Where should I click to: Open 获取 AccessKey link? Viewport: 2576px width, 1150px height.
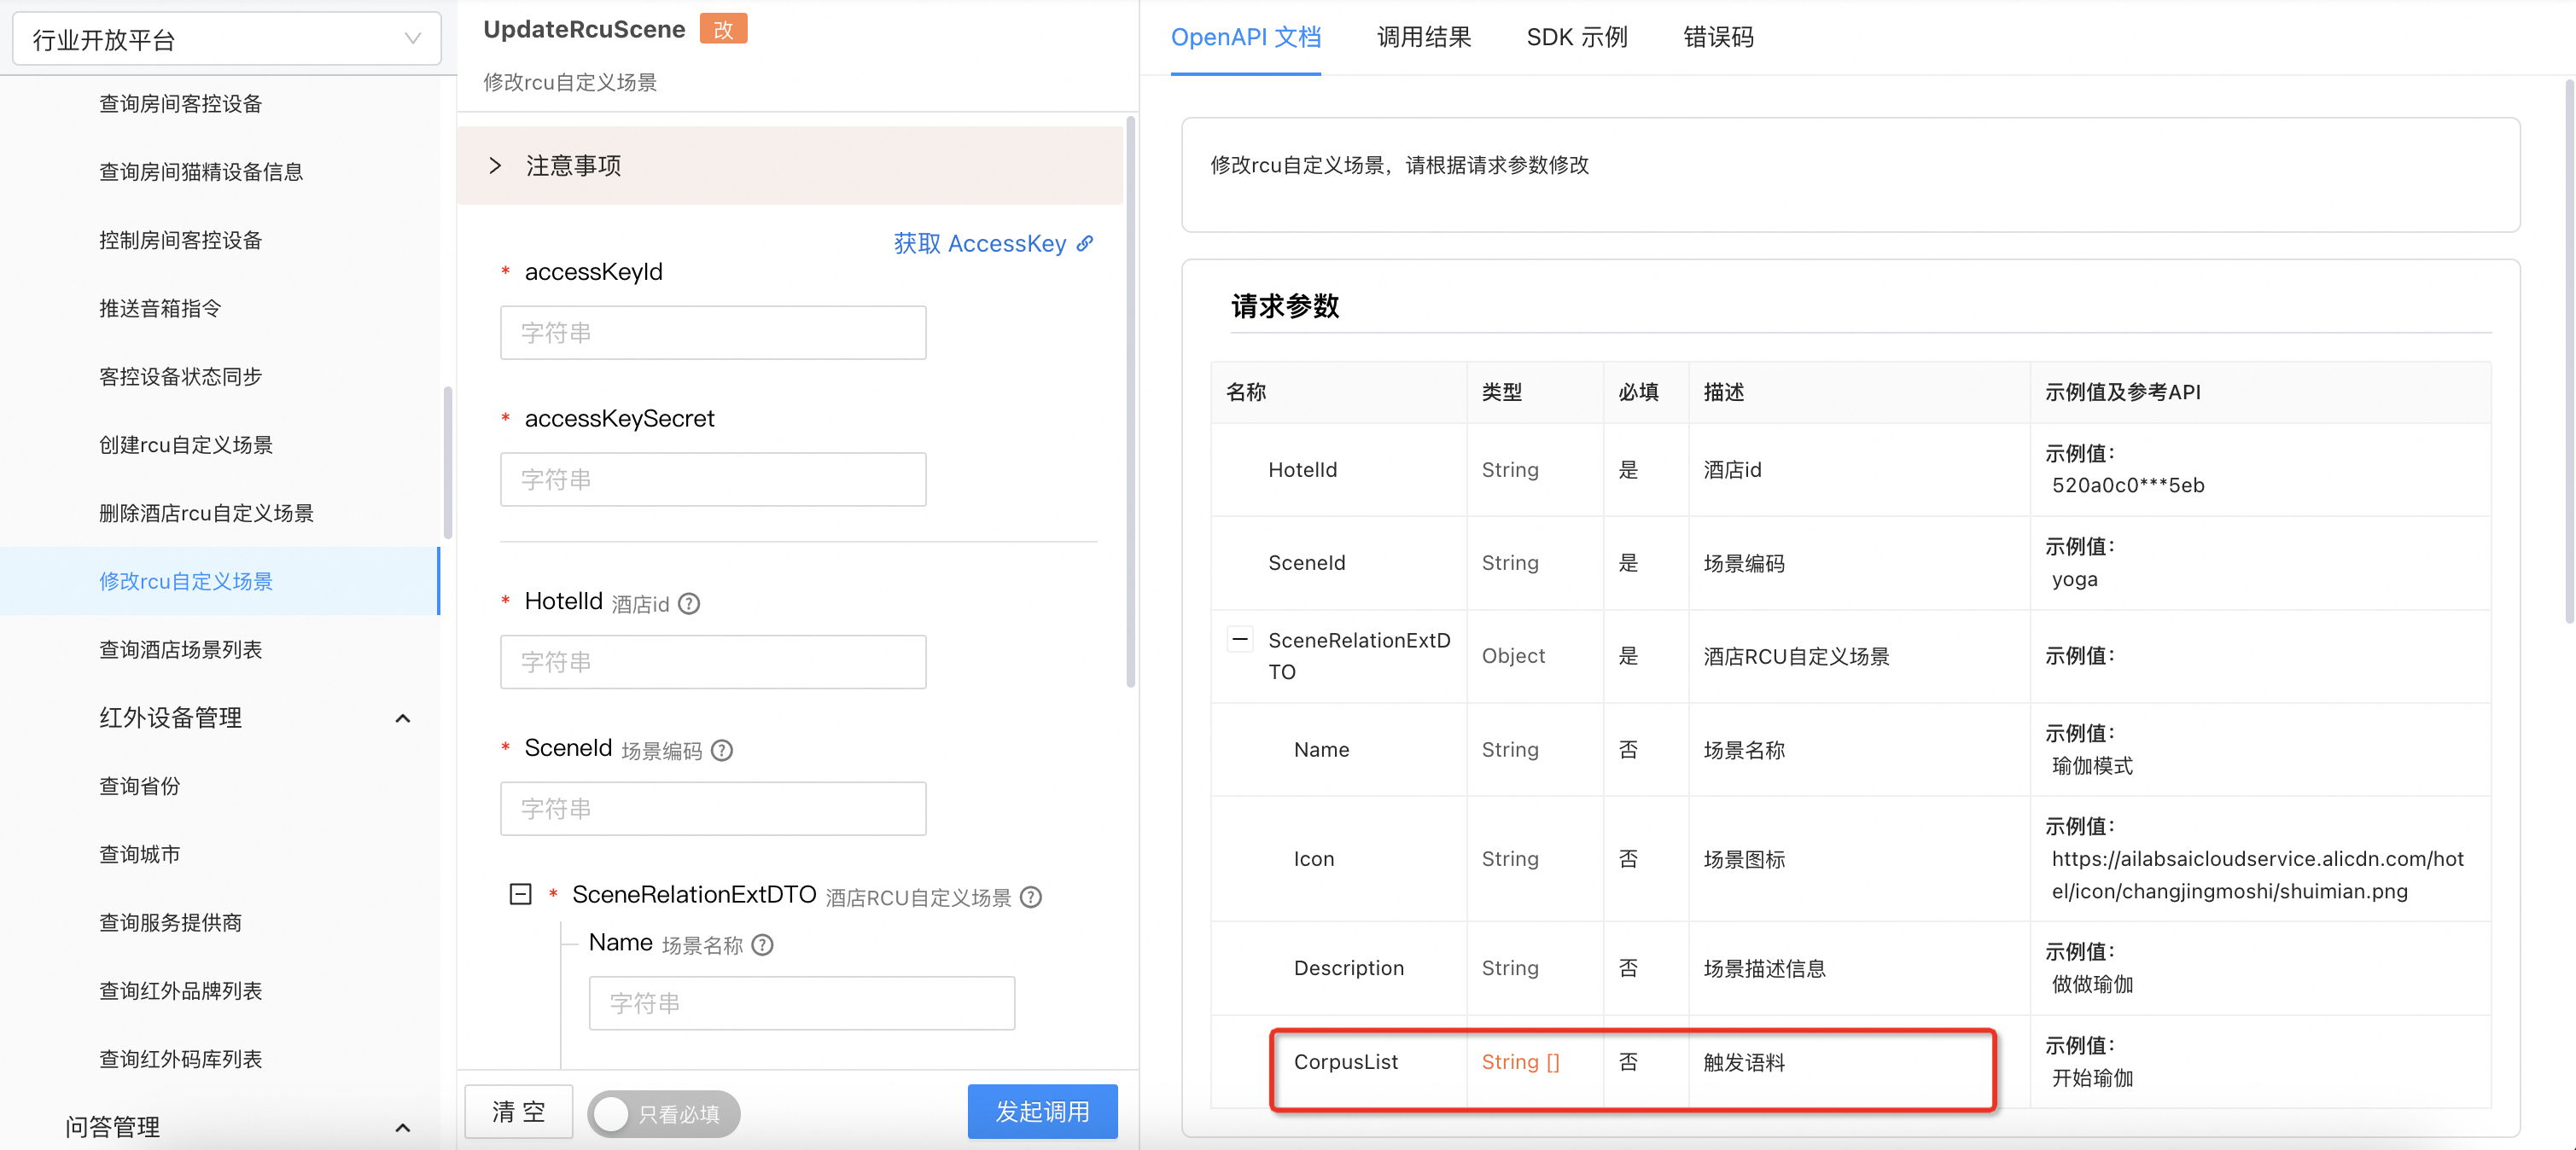(979, 243)
